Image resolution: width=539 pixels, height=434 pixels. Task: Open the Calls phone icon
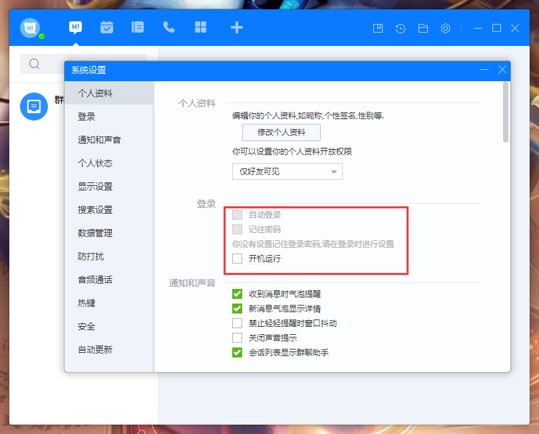169,27
